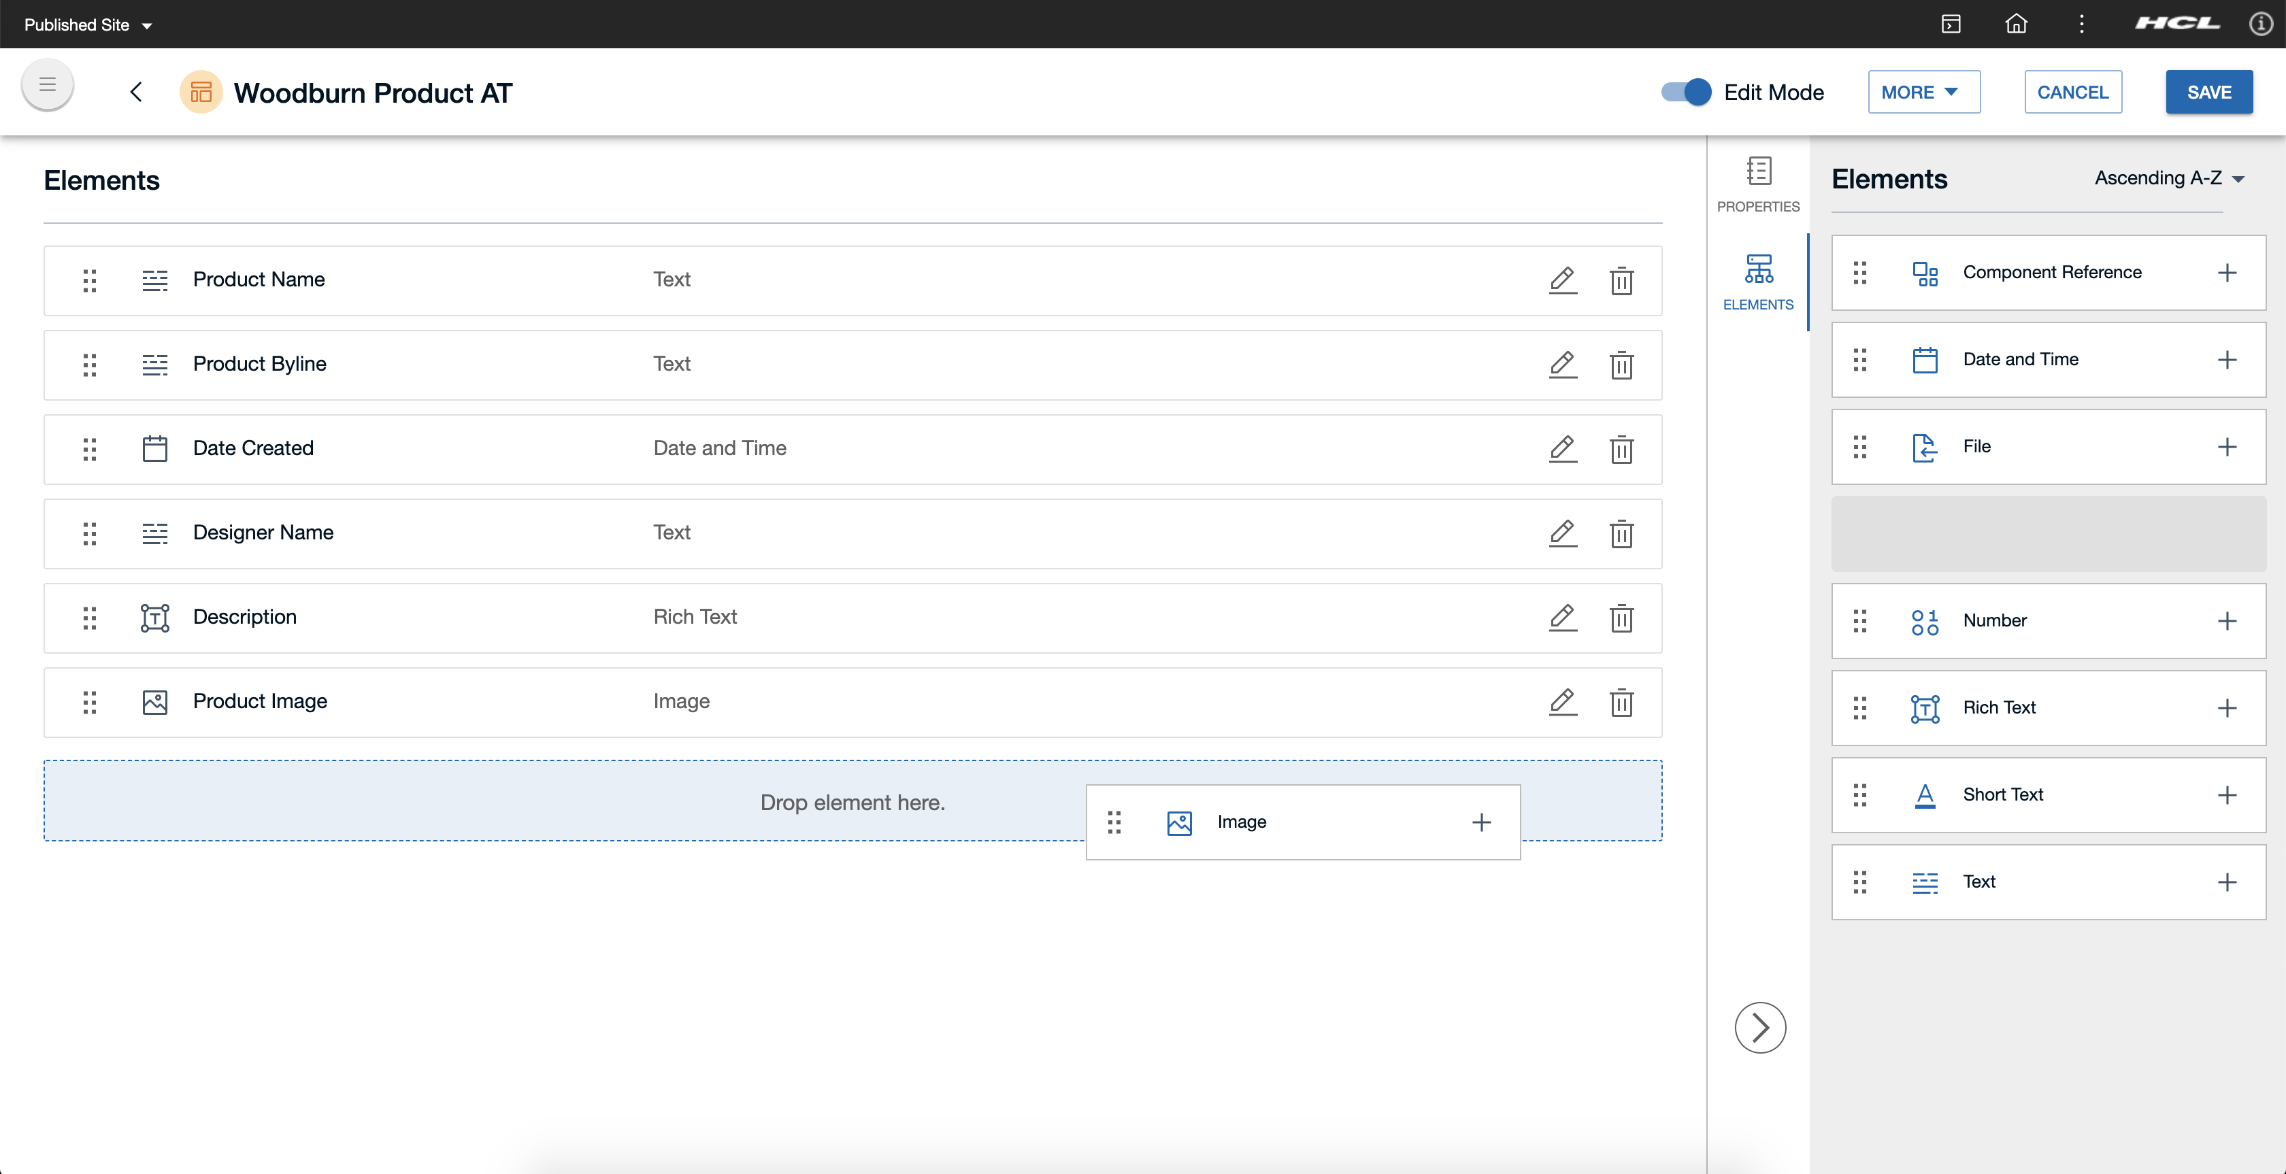Click the 'Date and Time' palette label

pyautogui.click(x=2021, y=359)
